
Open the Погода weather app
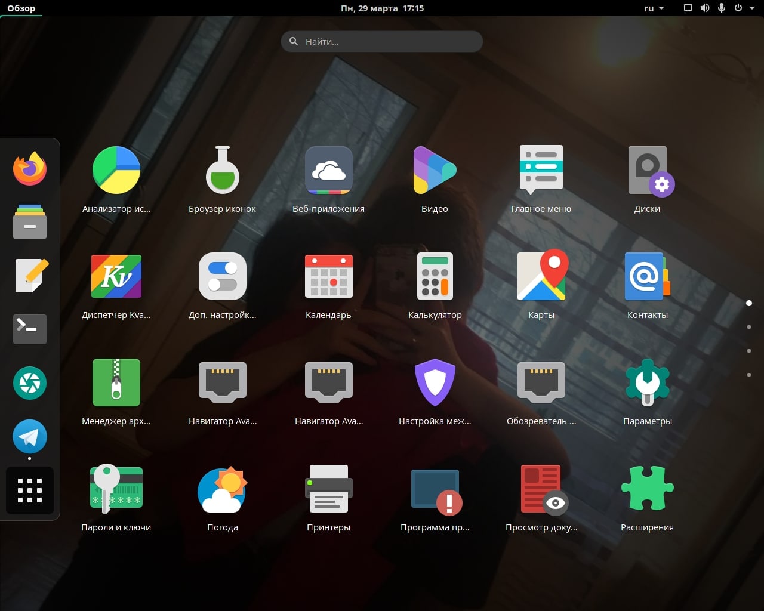point(223,498)
